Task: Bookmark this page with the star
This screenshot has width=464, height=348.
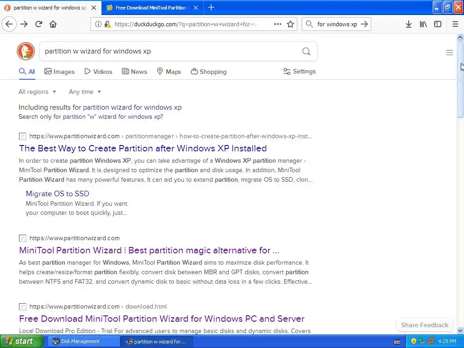Action: (x=290, y=24)
